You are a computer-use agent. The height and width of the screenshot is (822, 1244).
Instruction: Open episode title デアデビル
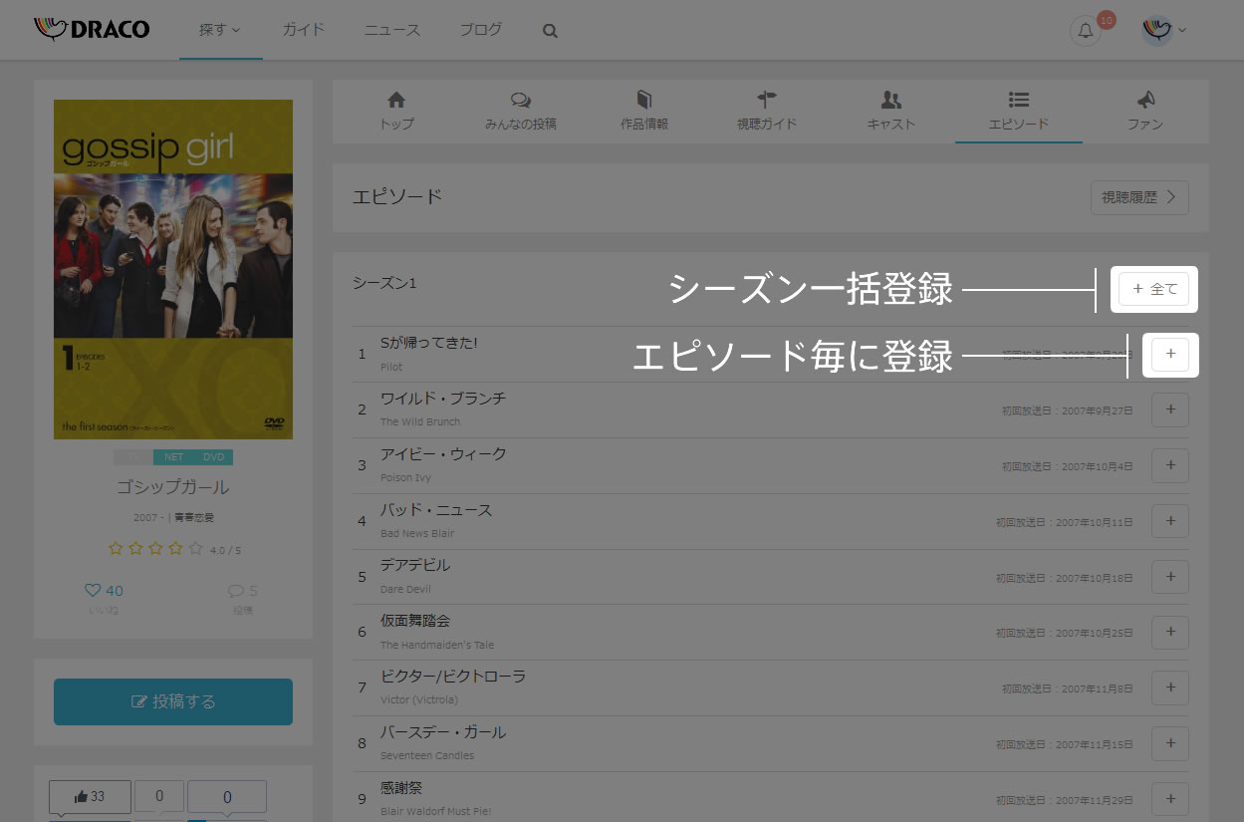pos(415,565)
